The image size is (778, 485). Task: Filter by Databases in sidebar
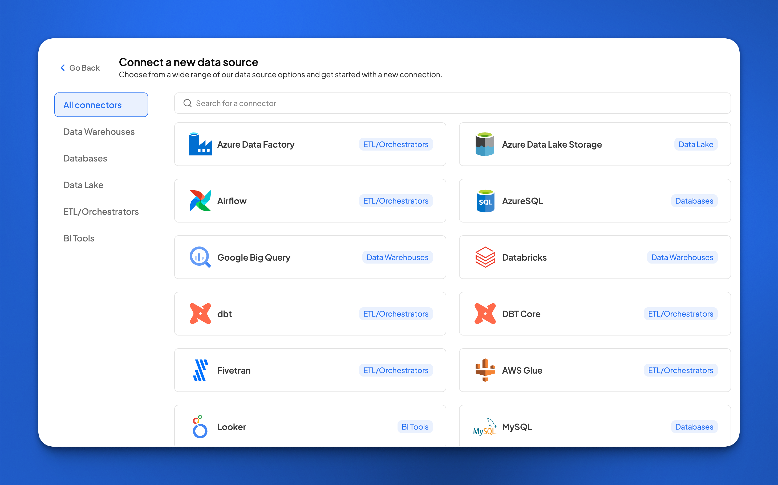coord(85,158)
